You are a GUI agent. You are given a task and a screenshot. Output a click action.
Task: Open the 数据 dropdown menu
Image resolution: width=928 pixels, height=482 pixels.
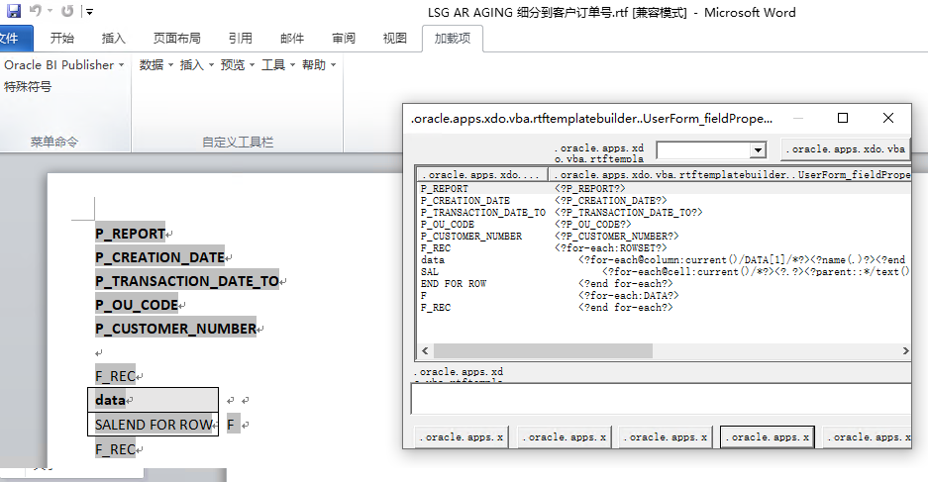pos(156,64)
